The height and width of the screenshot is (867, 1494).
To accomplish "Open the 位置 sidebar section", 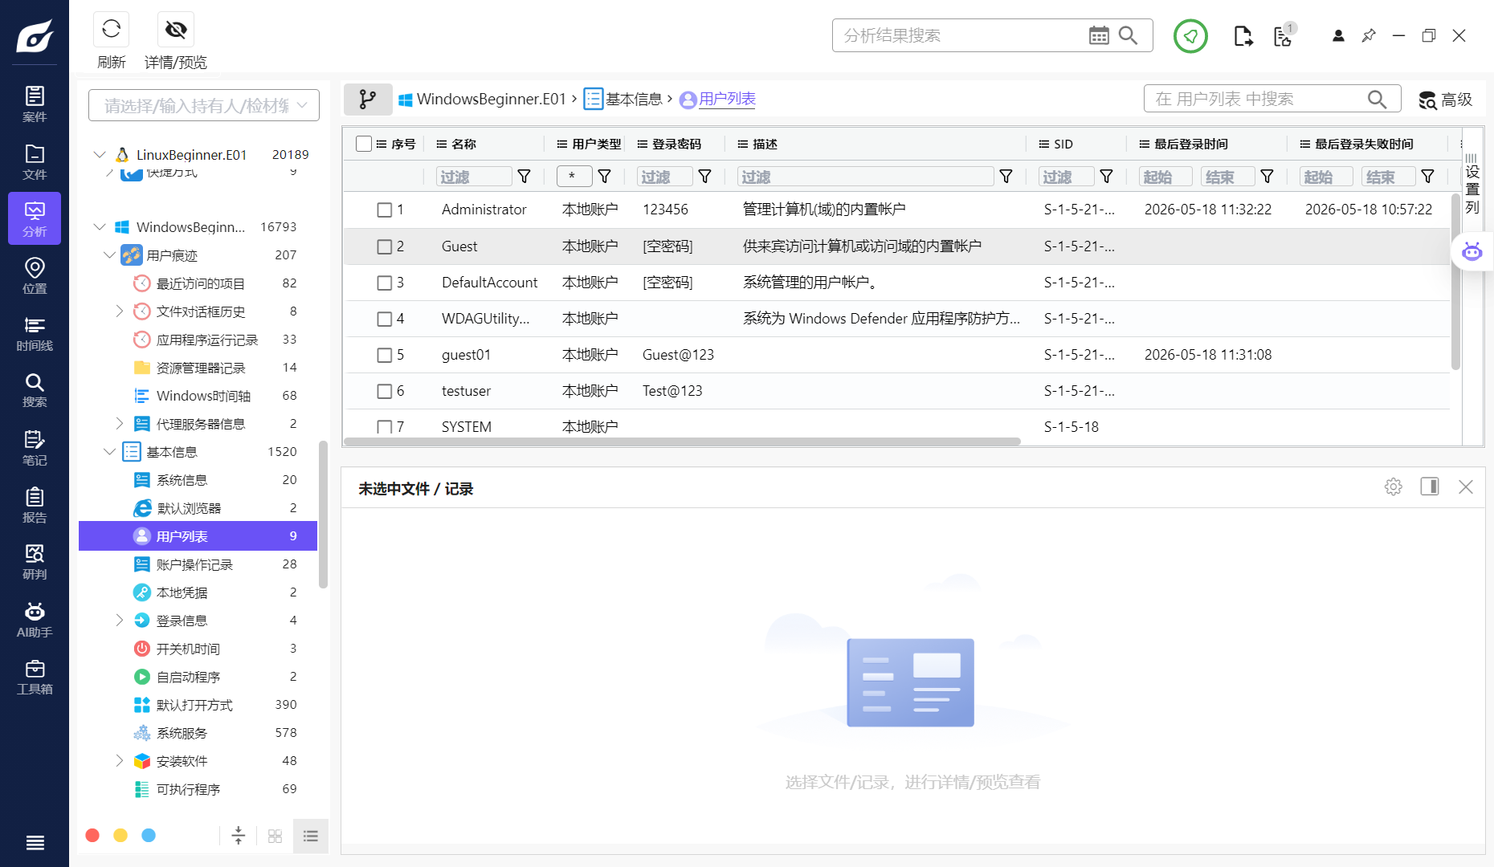I will coord(35,276).
